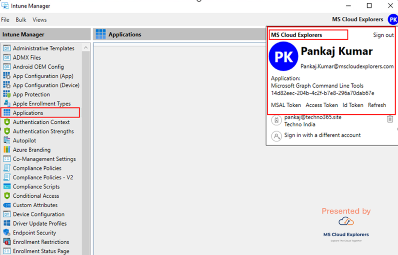Screen dimensions: 398x255
Task: Click the application ID 14d82eec-204b-4c2f-b7e8-296a70dab67e
Action: coord(323,93)
